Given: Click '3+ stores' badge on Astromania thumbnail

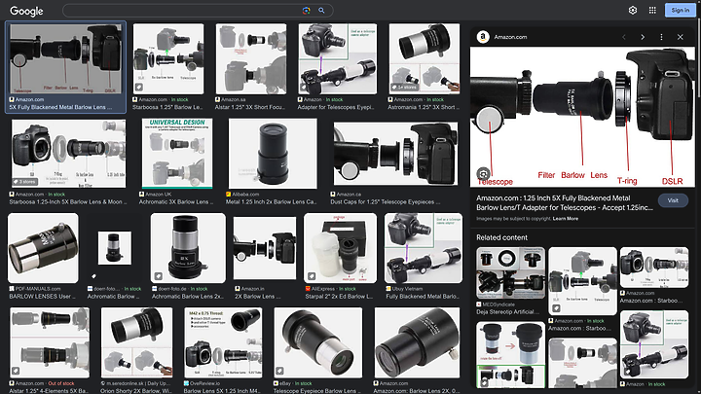Looking at the screenshot, I should 404,88.
